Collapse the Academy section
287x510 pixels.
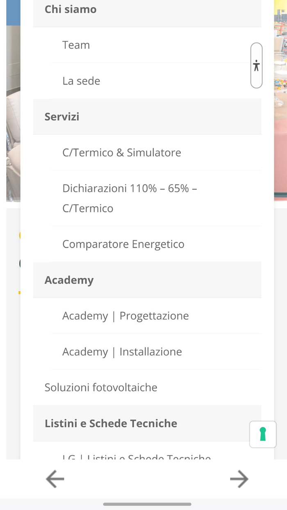coord(69,280)
